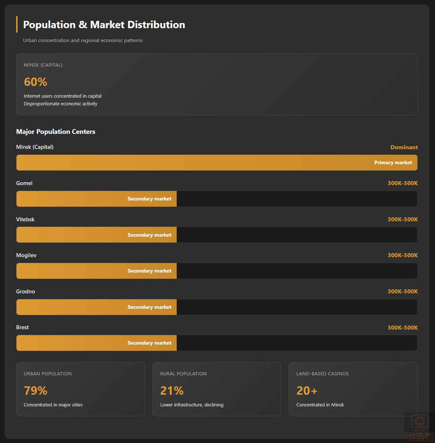Click the Major Population Centers heading
This screenshot has width=435, height=443.
click(56, 132)
